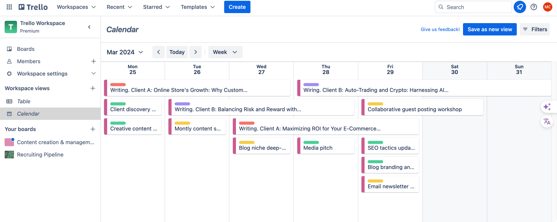Click the green Trello Workspace T logo

tap(11, 27)
